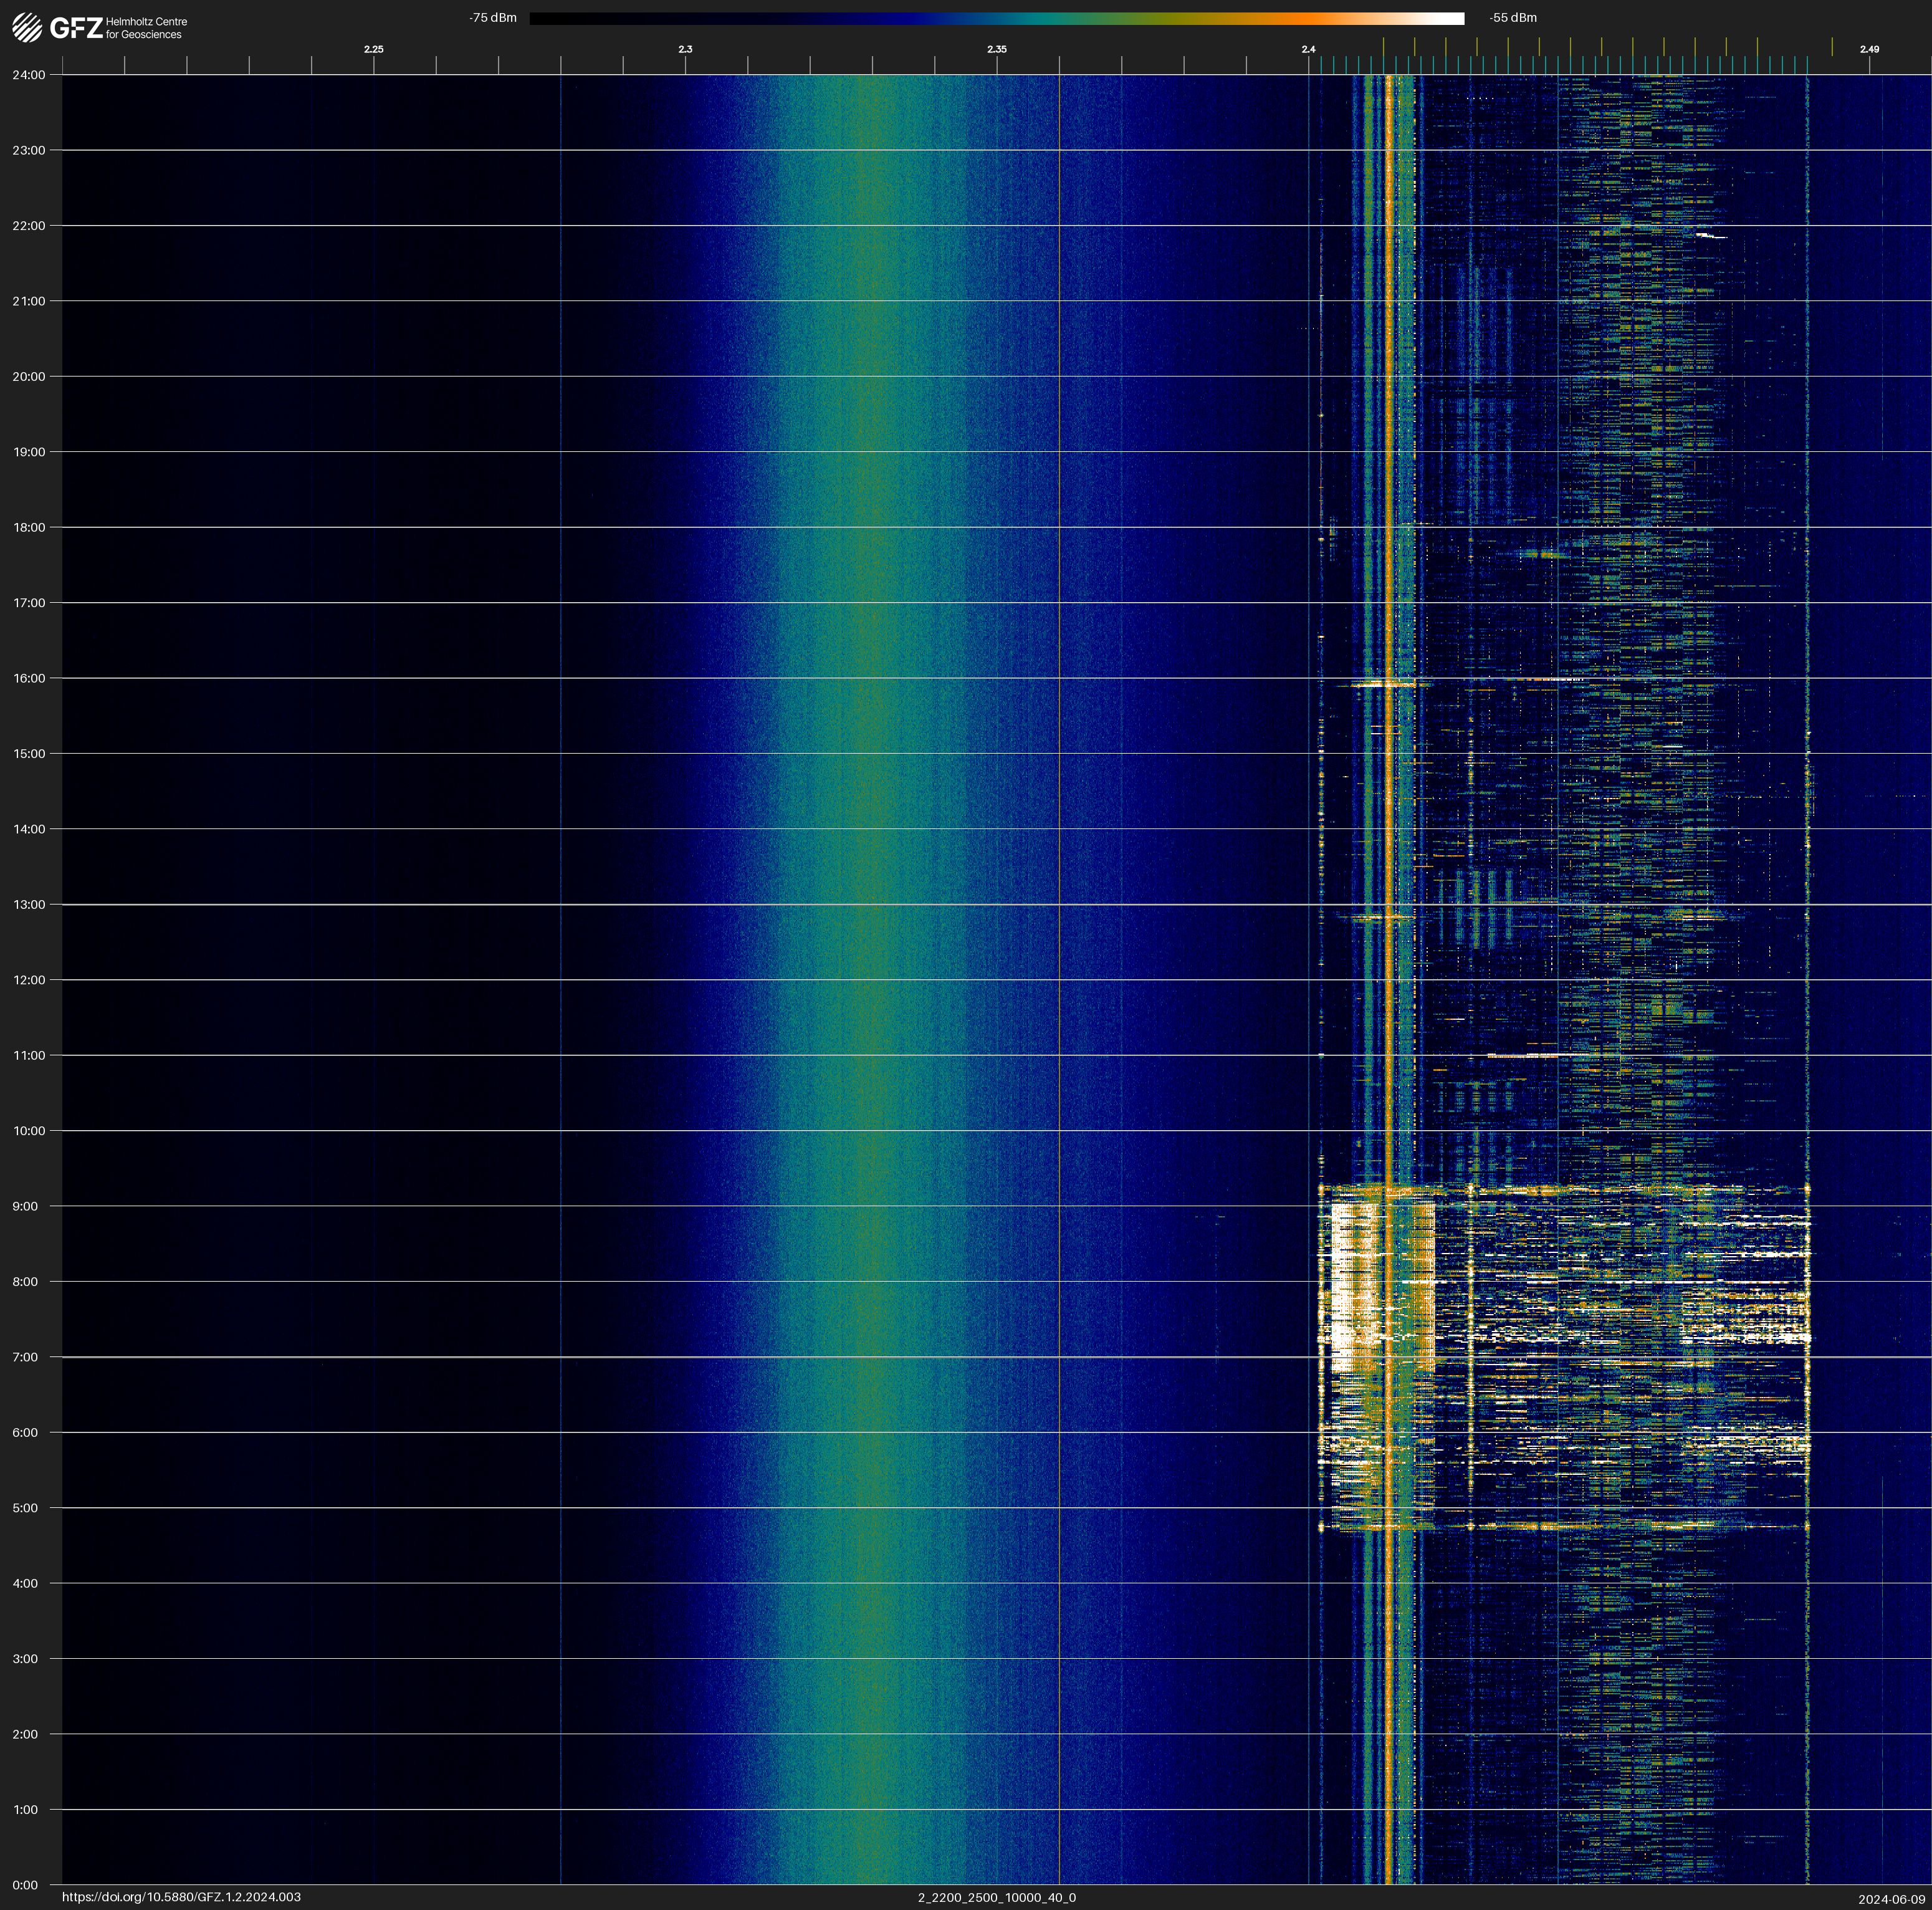Click the 2.3 frequency axis label
Image resolution: width=1932 pixels, height=1910 pixels.
tap(685, 49)
